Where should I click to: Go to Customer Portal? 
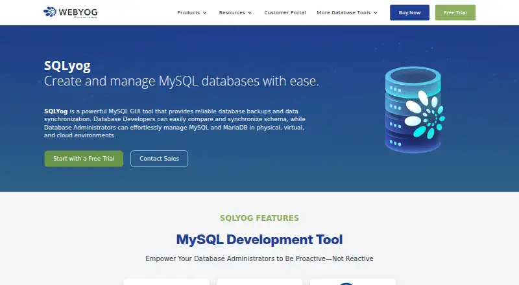pyautogui.click(x=285, y=12)
